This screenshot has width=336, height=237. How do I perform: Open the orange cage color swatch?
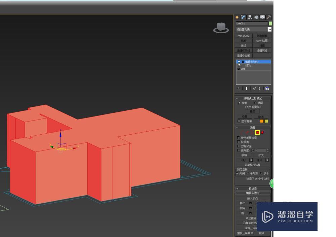coord(262,121)
